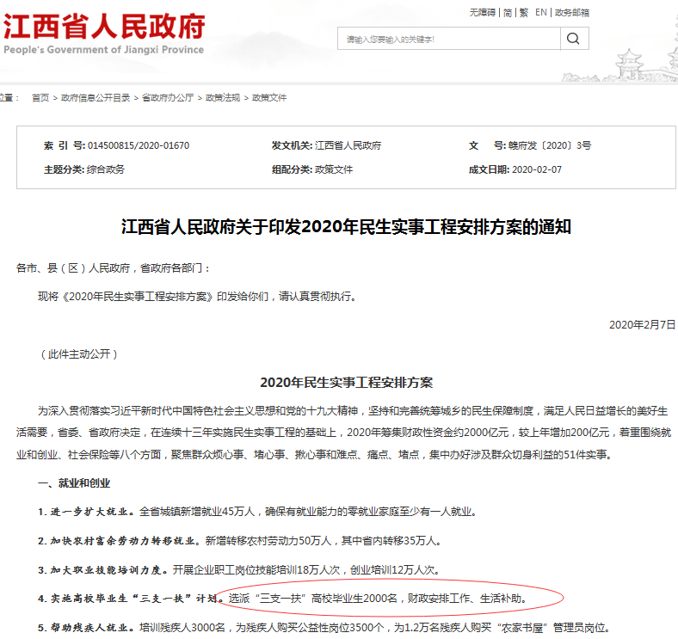
Task: Click the document title heading
Action: (x=346, y=227)
